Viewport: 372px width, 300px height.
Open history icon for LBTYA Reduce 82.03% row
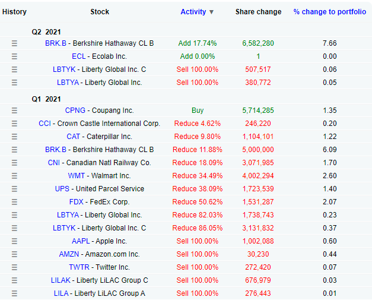pos(14,215)
